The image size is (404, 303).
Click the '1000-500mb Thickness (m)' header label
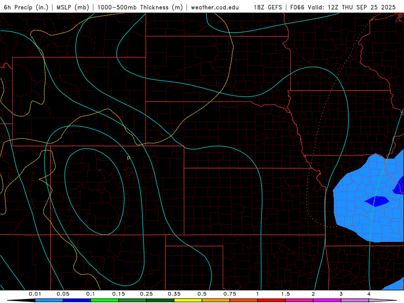[x=140, y=7]
